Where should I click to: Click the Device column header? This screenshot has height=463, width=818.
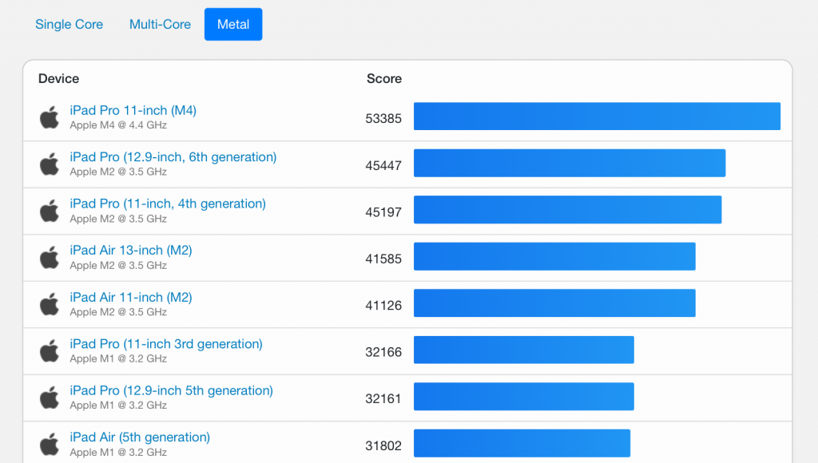click(x=59, y=78)
